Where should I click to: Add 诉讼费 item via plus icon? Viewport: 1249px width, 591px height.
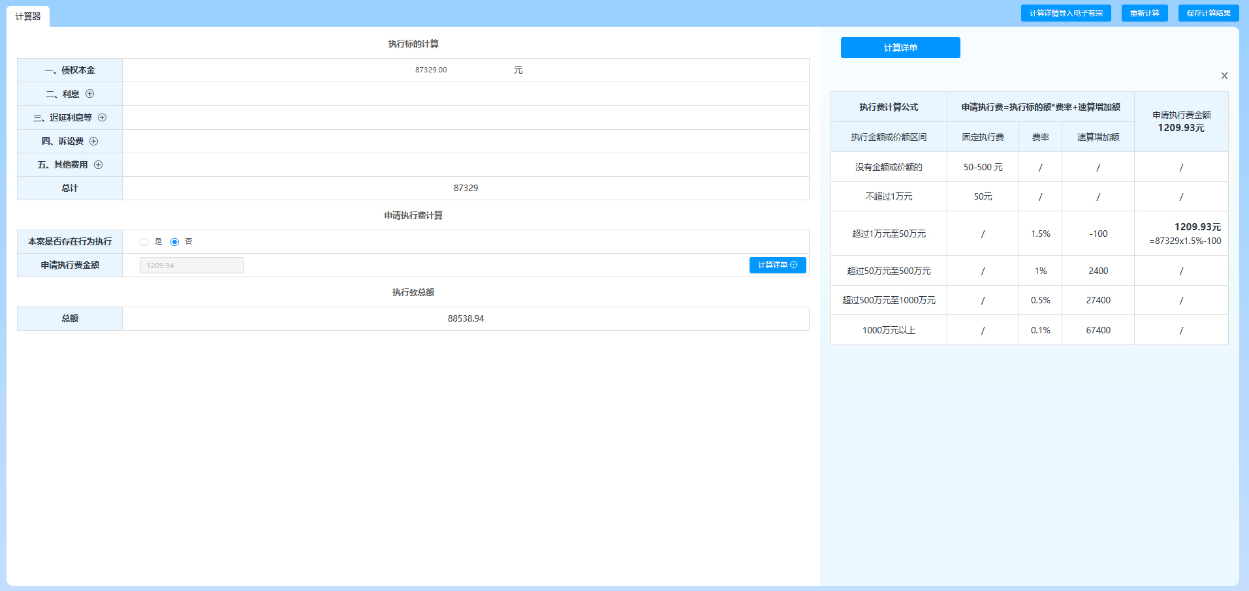click(x=94, y=141)
